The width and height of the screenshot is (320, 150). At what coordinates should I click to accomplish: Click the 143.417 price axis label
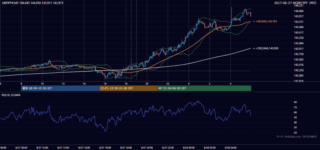(299, 32)
